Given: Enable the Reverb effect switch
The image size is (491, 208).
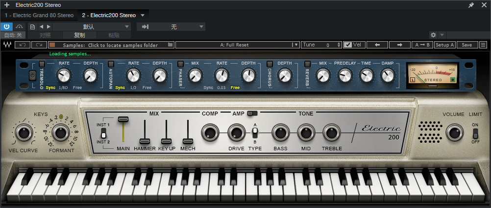Looking at the screenshot, I should 308,64.
